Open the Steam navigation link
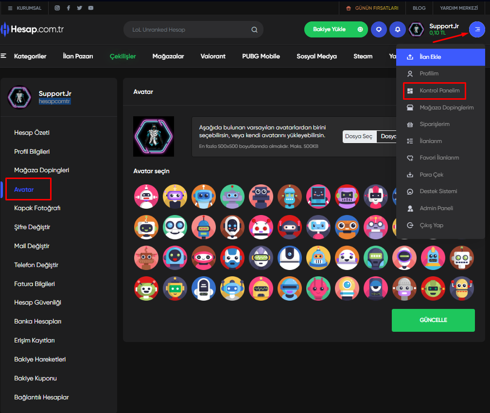The image size is (490, 413). tap(363, 56)
